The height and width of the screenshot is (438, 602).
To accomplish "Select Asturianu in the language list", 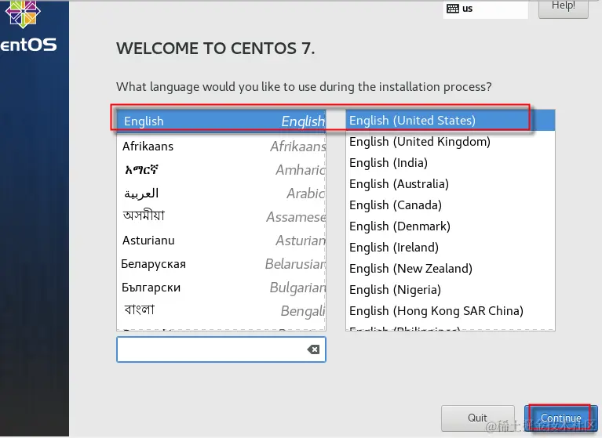I will point(221,241).
